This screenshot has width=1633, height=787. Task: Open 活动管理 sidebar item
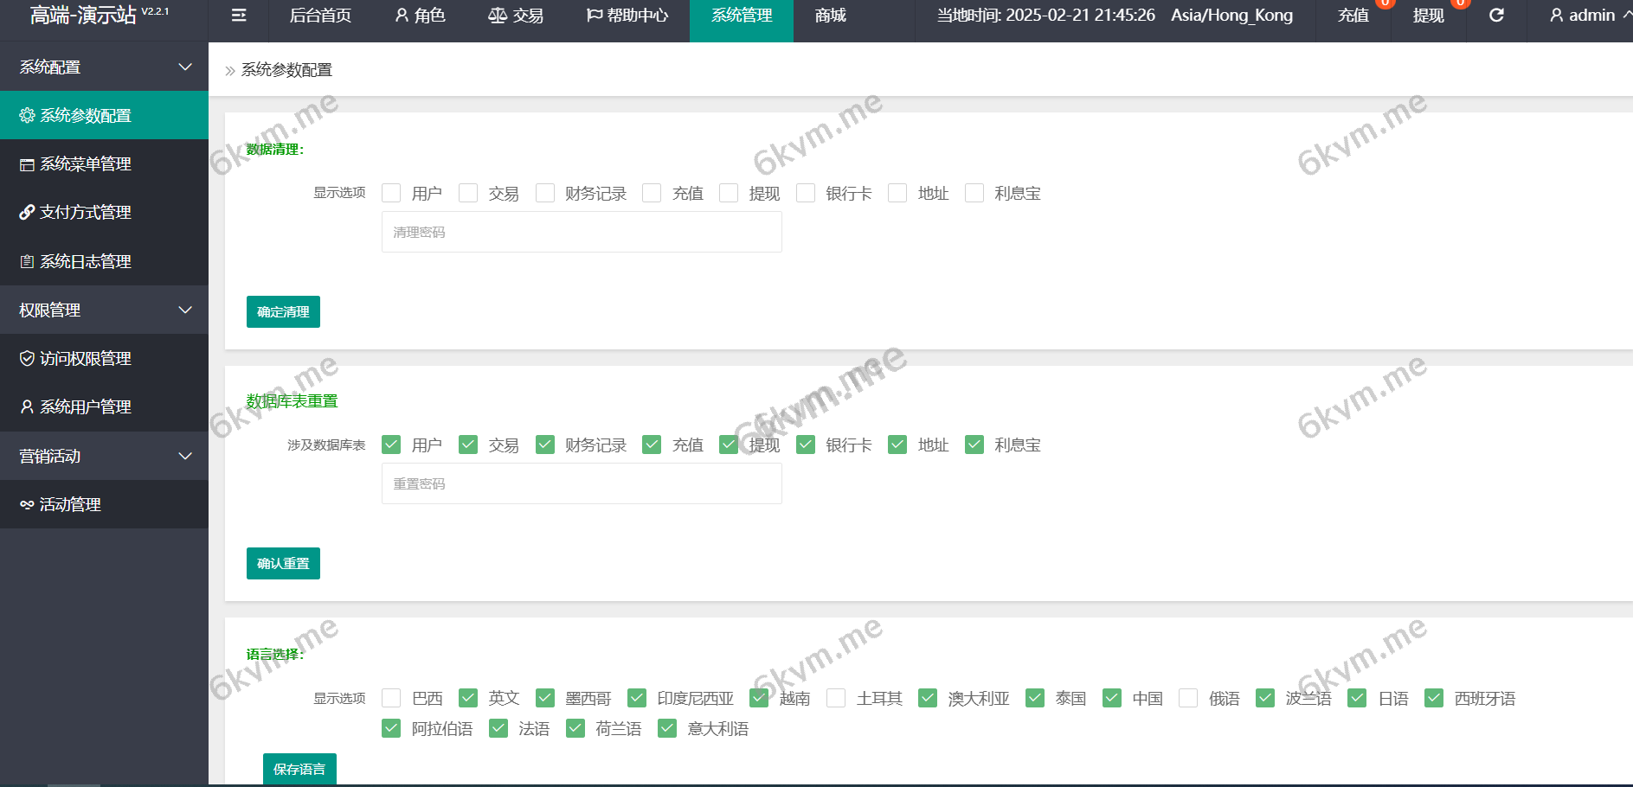pyautogui.click(x=69, y=504)
